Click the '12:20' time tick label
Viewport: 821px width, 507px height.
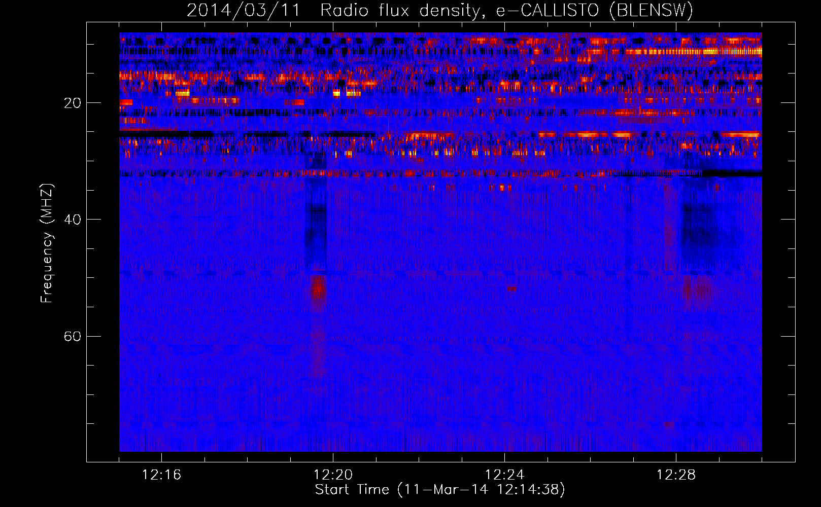[333, 475]
